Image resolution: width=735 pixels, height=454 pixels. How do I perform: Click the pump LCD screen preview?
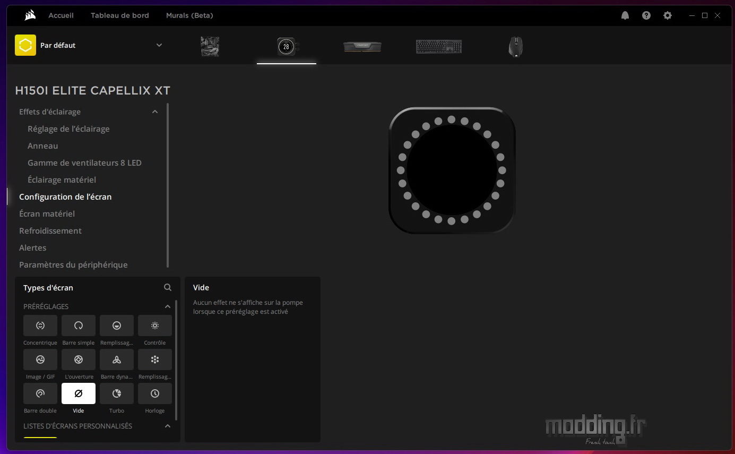point(452,170)
